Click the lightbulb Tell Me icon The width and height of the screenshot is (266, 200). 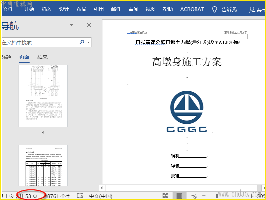click(214, 10)
